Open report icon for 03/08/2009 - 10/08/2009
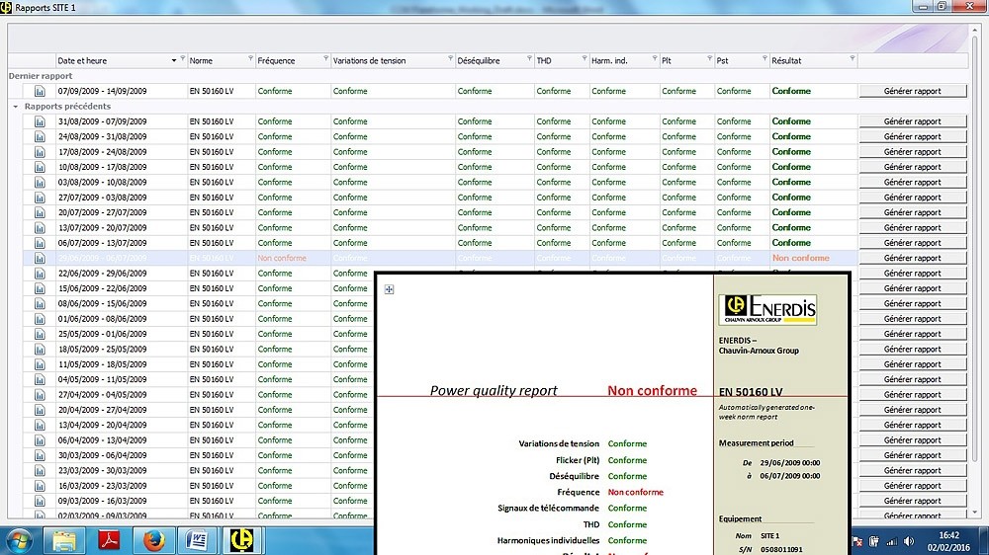 pyautogui.click(x=40, y=182)
